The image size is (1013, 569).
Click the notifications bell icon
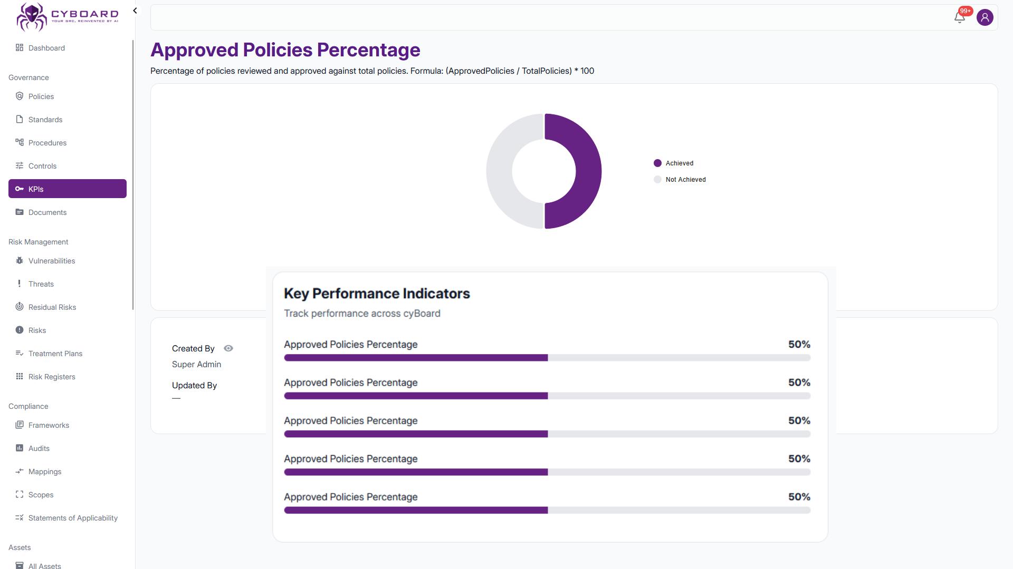pyautogui.click(x=959, y=18)
